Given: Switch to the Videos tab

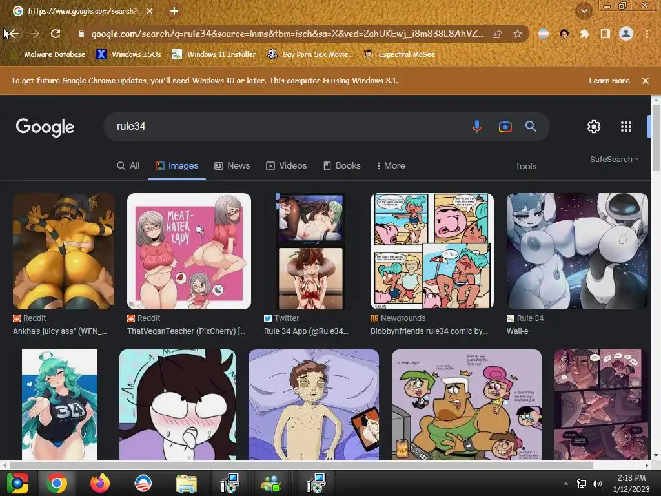Looking at the screenshot, I should (x=286, y=166).
